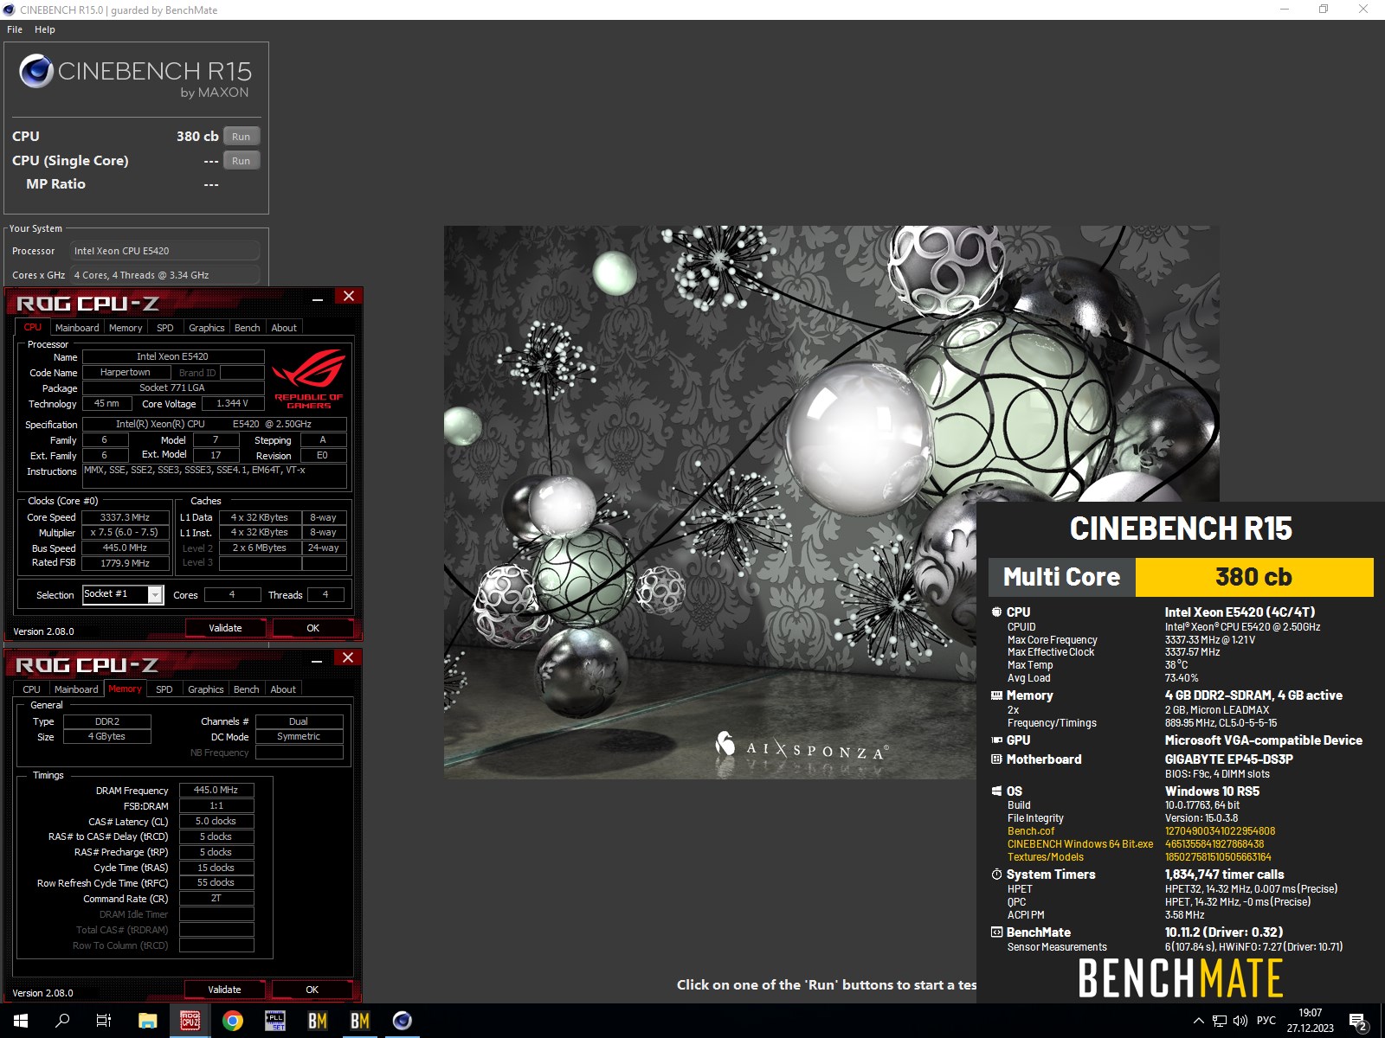Open network status tray icon

click(1220, 1021)
